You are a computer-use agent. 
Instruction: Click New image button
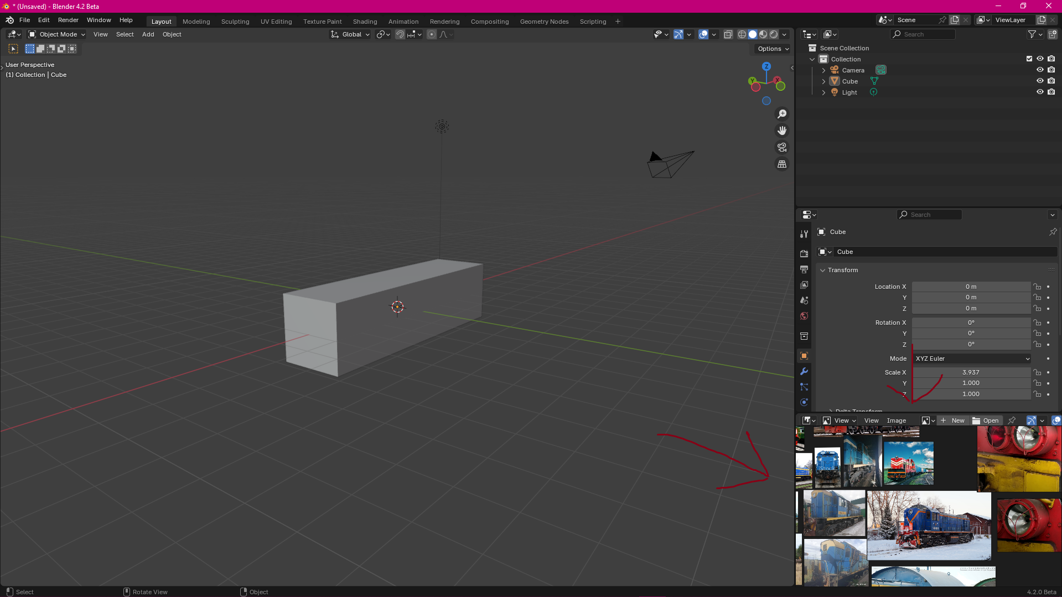(x=952, y=421)
